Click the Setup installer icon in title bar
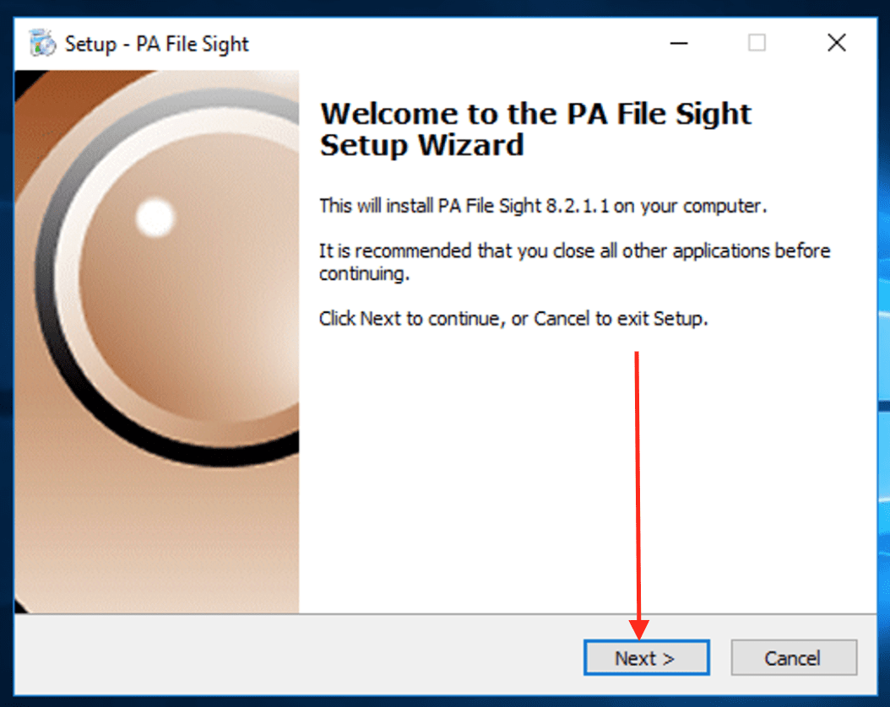This screenshot has height=707, width=890. (x=41, y=42)
